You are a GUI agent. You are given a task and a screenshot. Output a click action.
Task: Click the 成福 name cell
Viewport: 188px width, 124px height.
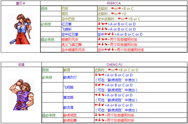(21, 65)
